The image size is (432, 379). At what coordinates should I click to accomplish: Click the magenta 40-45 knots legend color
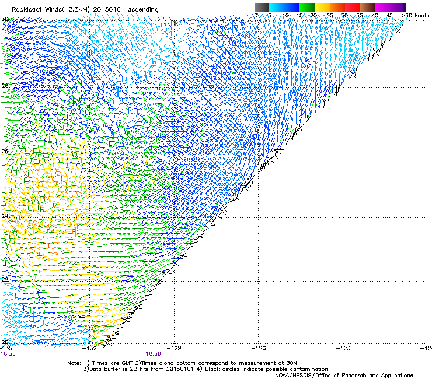point(383,7)
